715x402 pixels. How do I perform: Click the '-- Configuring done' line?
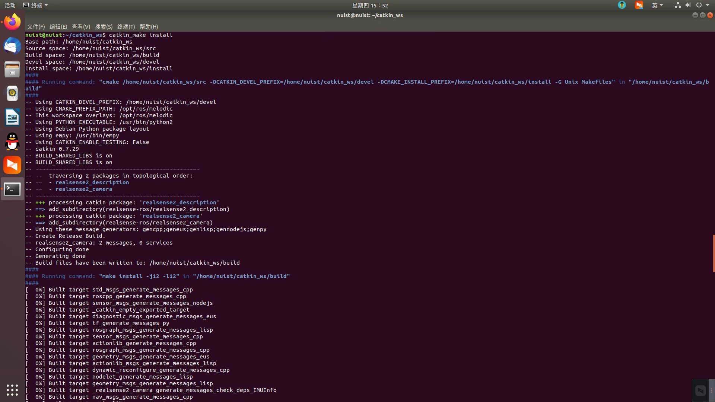click(x=57, y=249)
